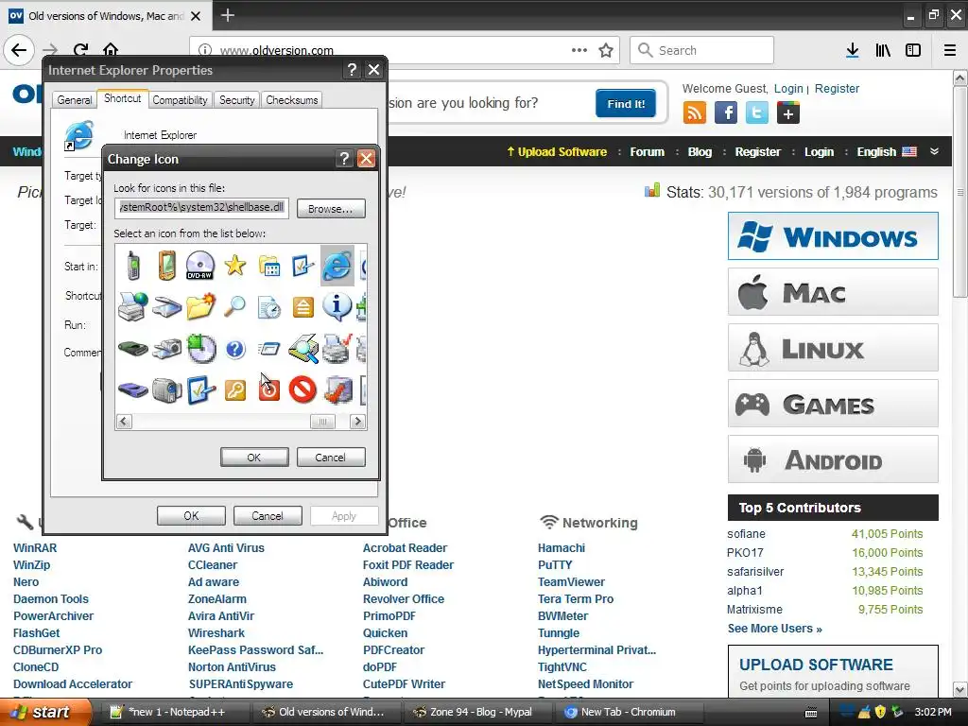Click icon list horizontal scrollbar thumb

coord(322,422)
